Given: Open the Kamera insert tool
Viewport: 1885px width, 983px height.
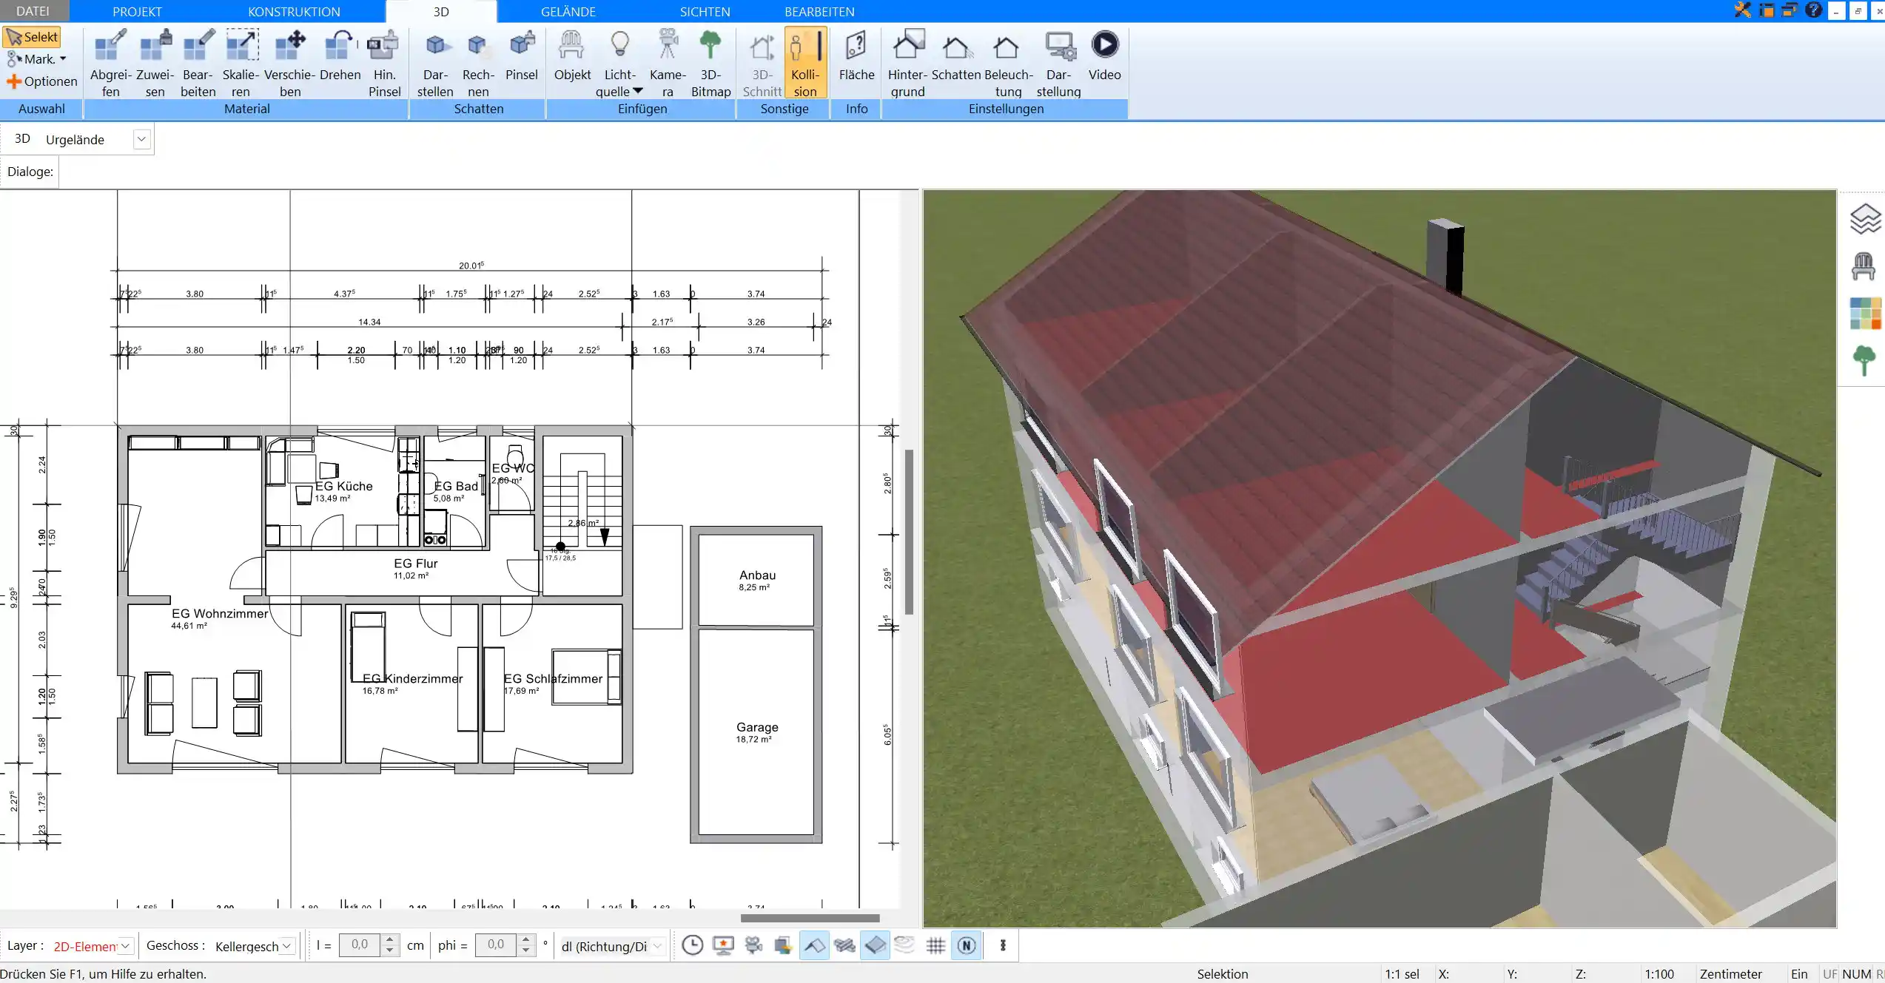Looking at the screenshot, I should pos(668,64).
